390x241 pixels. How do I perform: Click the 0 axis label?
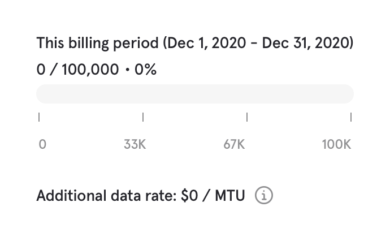tap(42, 144)
